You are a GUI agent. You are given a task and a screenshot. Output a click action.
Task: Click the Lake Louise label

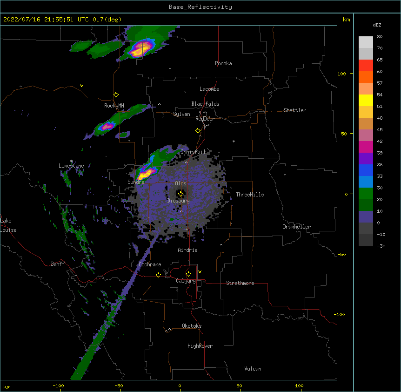click(x=8, y=225)
